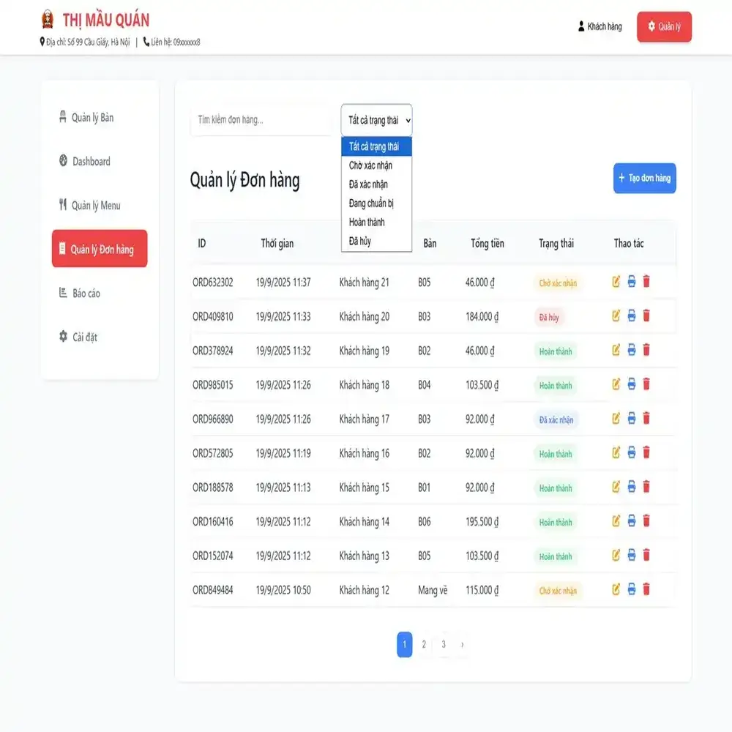Print order ORD188578 using printer icon
732x732 pixels.
point(632,487)
